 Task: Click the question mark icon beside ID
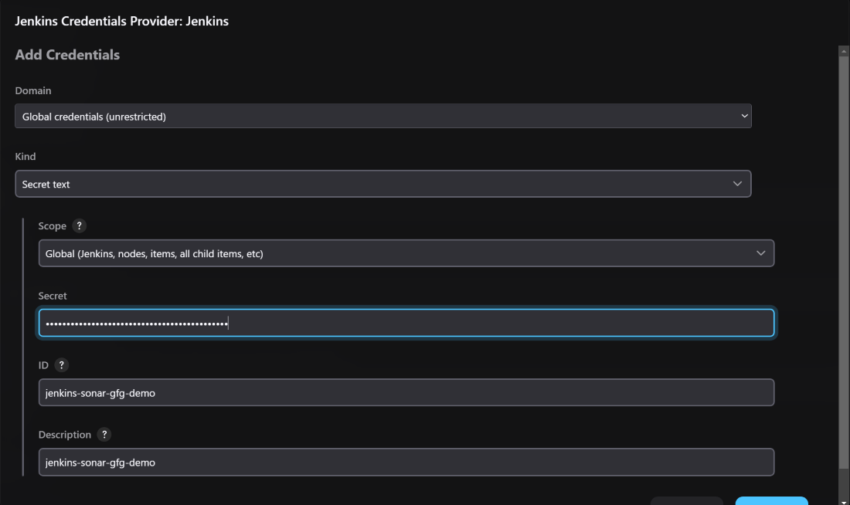(62, 364)
